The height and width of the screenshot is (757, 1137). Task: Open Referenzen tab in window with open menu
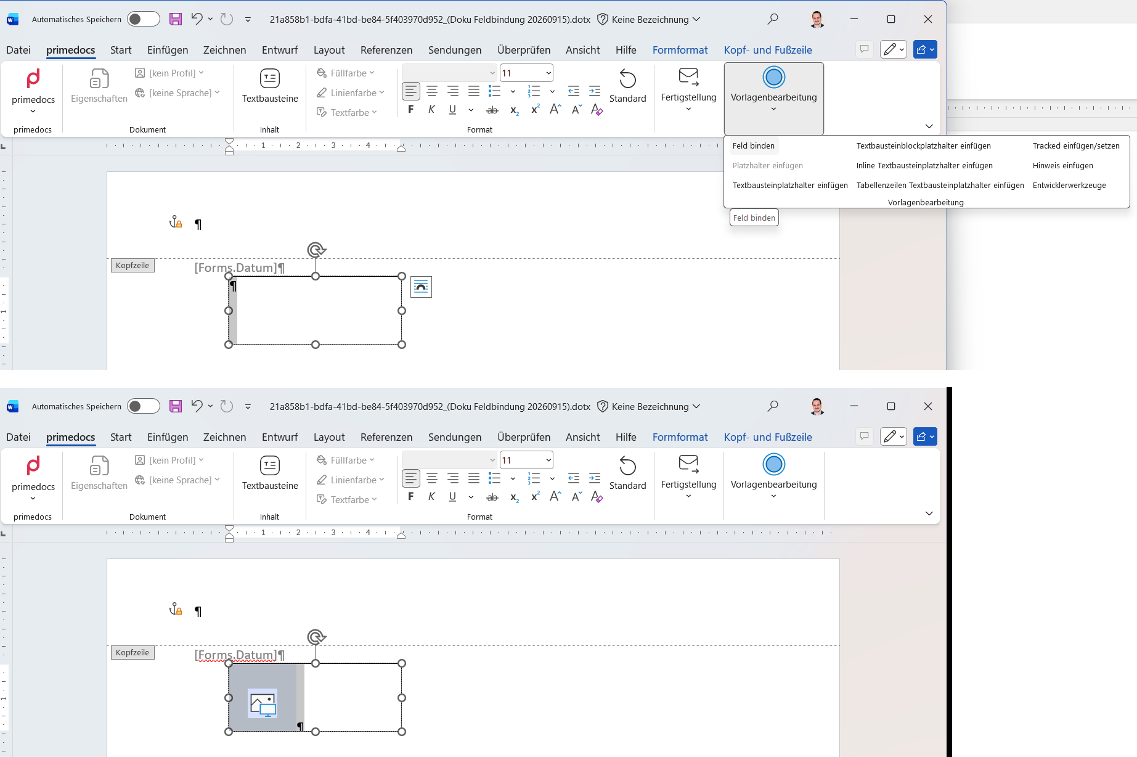(386, 50)
